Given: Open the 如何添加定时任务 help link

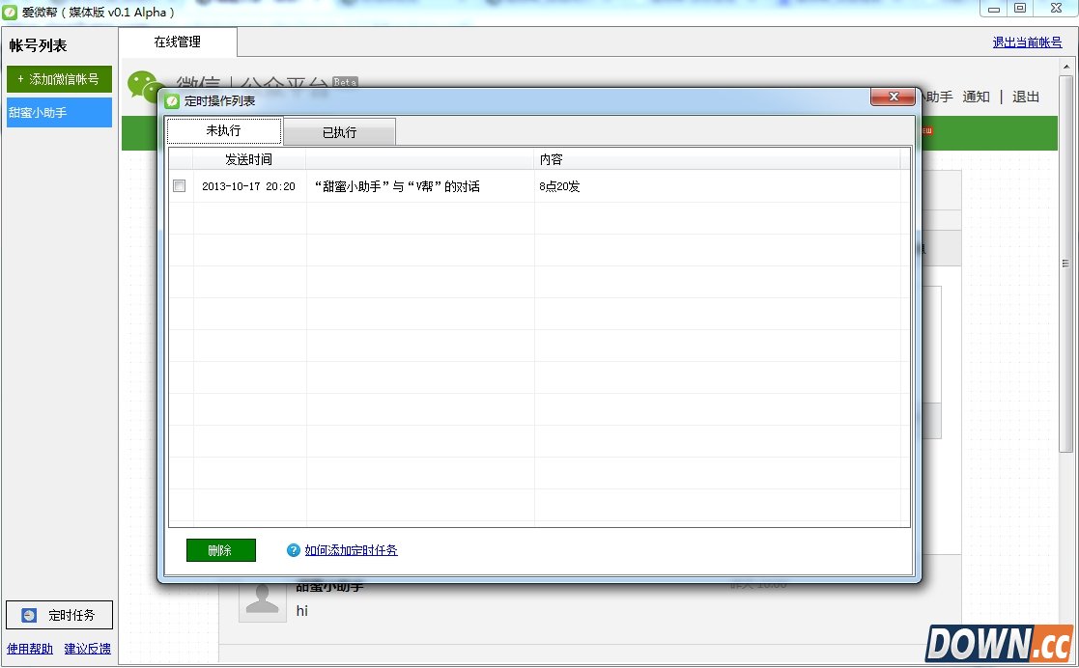Looking at the screenshot, I should click(351, 550).
